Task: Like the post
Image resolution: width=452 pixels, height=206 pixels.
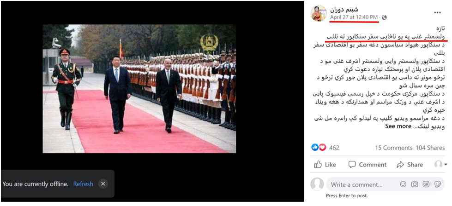Action: [x=325, y=165]
